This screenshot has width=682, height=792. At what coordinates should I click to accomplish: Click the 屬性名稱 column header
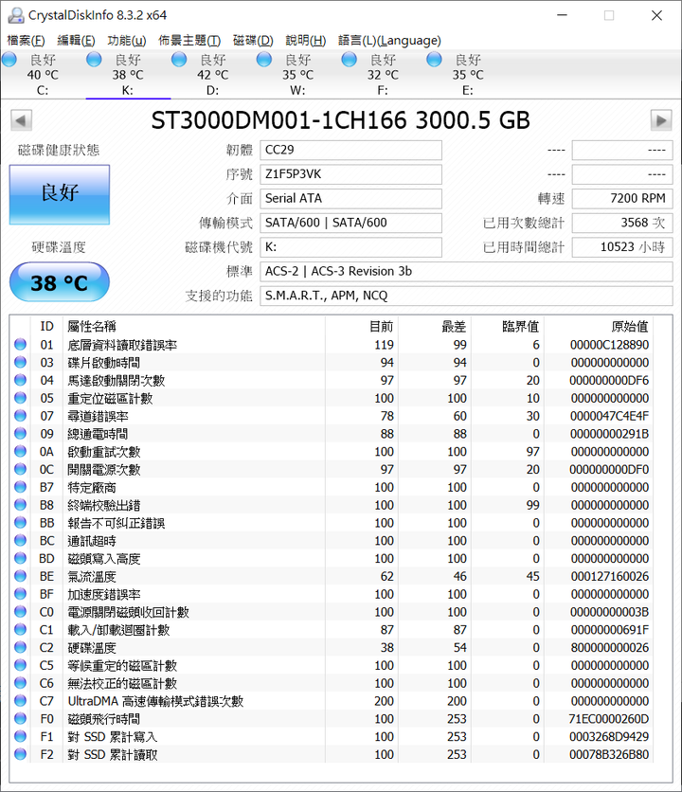point(194,326)
